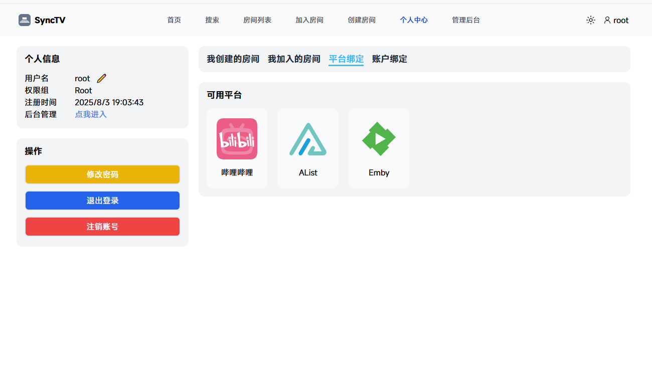This screenshot has width=652, height=387.
Task: Open the 管理后台 navigation item
Action: click(465, 20)
